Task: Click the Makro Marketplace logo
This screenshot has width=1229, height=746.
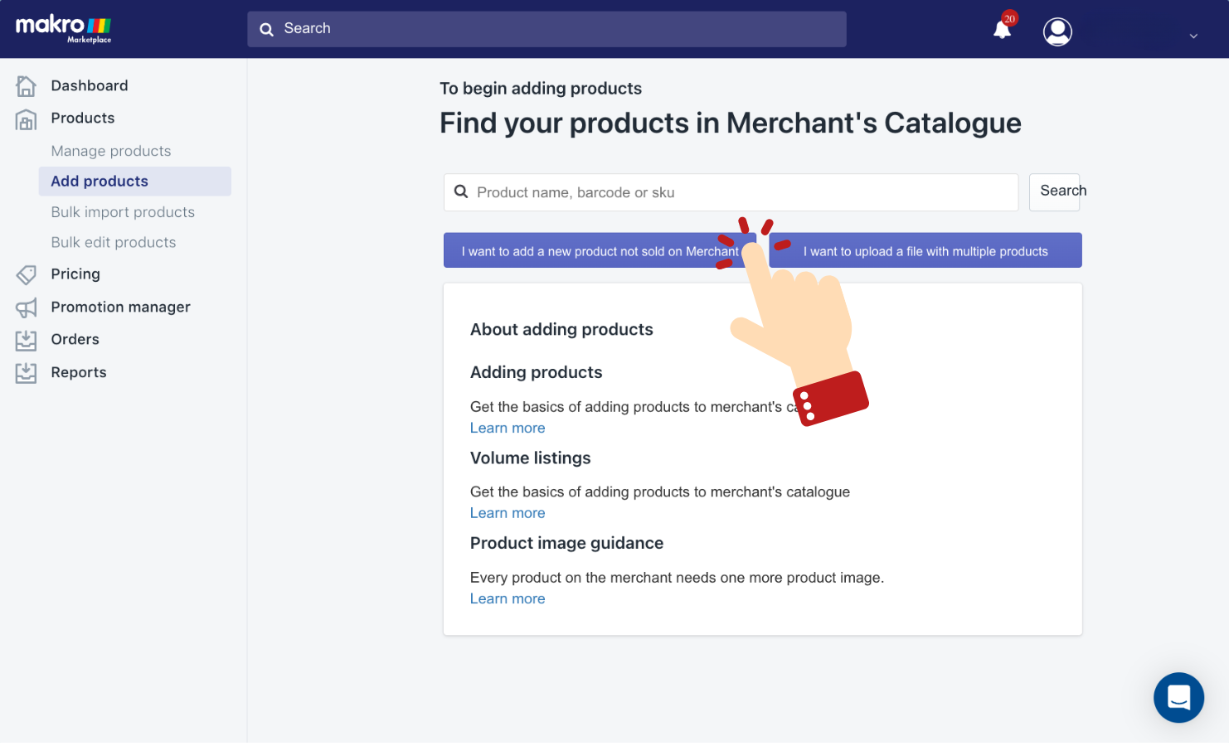Action: (64, 29)
